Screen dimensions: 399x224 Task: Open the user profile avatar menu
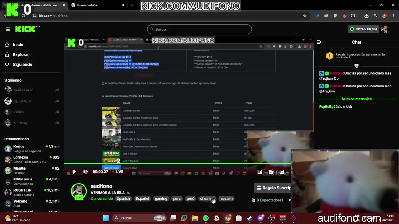click(385, 29)
